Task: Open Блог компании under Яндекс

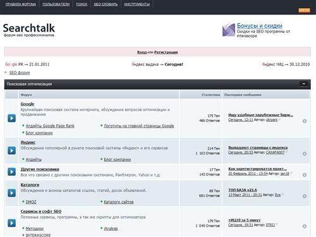Action: 118,159
